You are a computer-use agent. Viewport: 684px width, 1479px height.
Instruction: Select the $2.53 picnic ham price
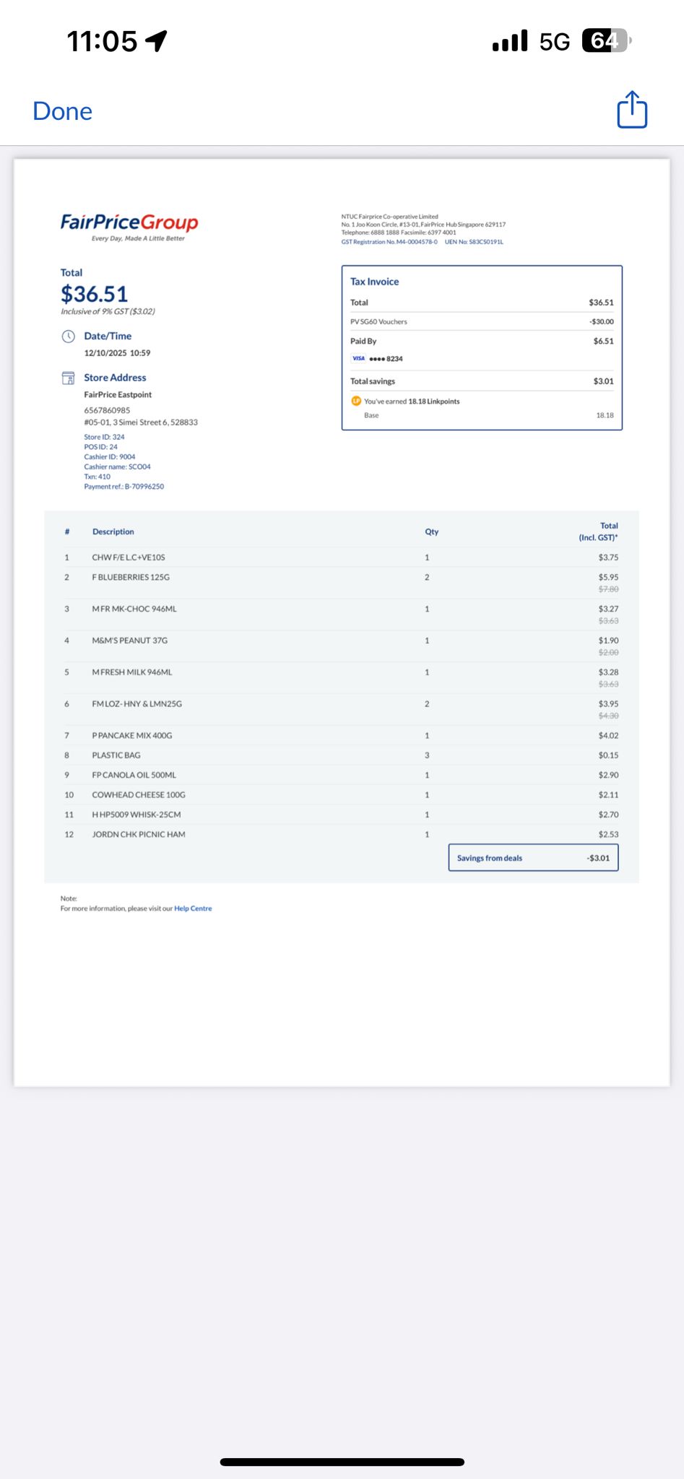click(x=608, y=834)
